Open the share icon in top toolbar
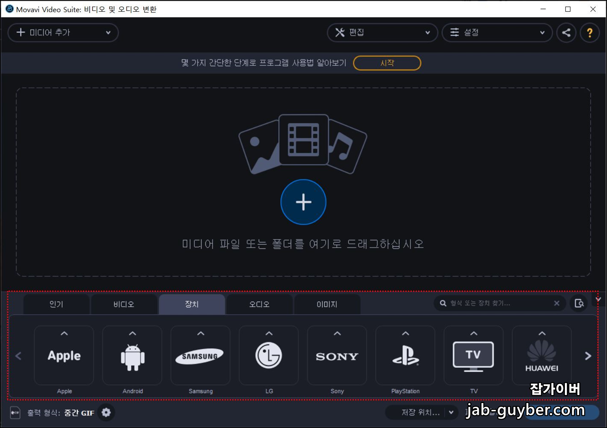 click(566, 33)
